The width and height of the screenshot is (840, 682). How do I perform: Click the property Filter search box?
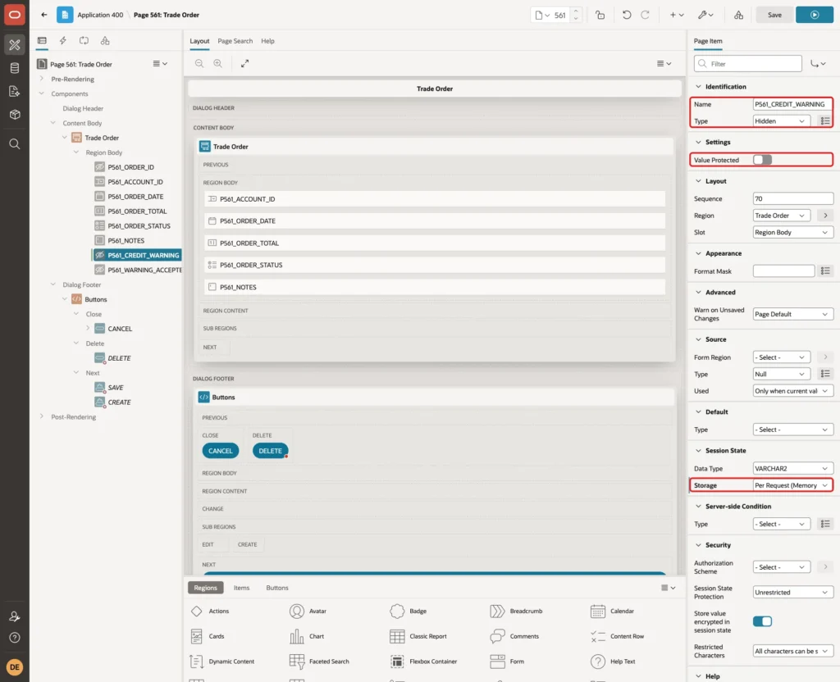coord(748,64)
